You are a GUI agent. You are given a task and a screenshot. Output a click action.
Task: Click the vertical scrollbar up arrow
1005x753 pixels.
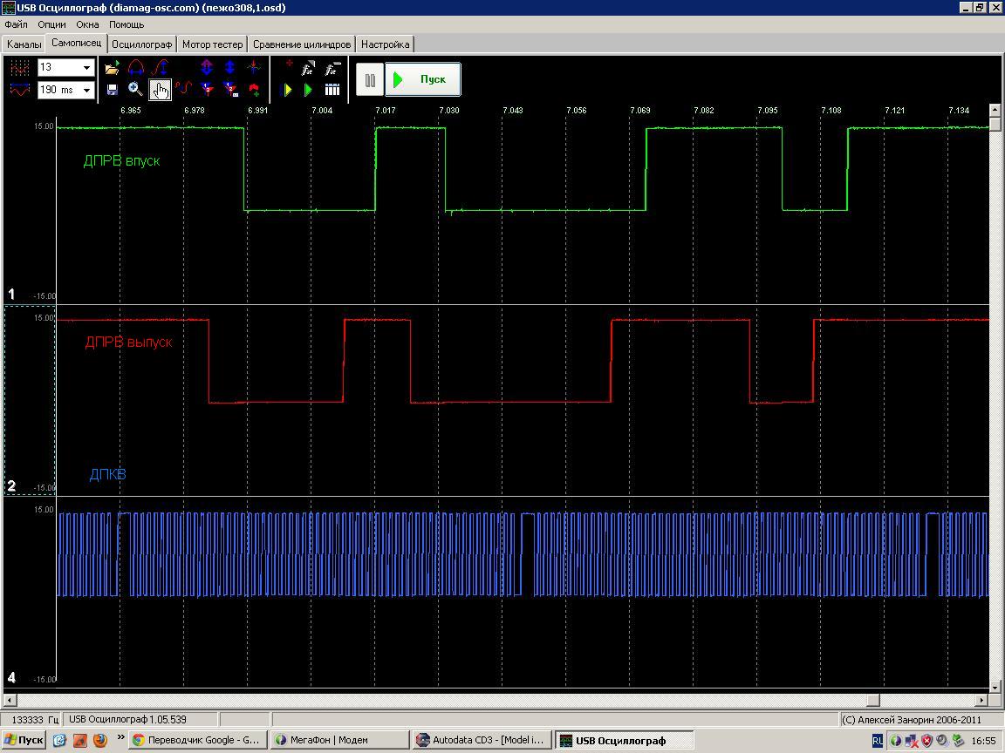(x=995, y=109)
